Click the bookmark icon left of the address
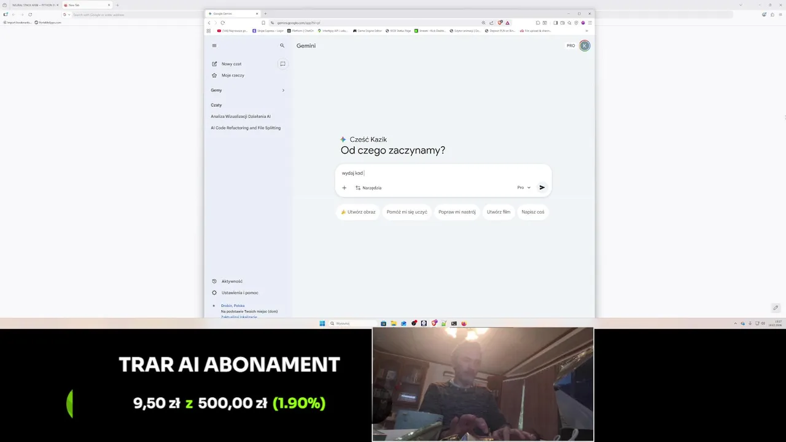 click(x=263, y=23)
